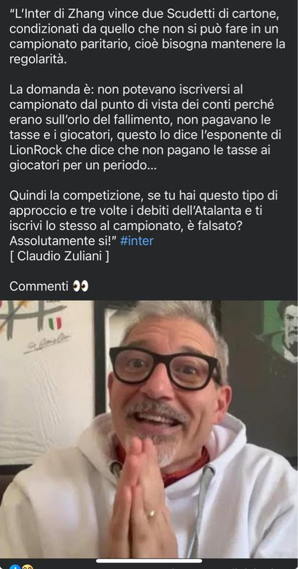Tap the word Commenti in the post
Image resolution: width=298 pixels, height=569 pixels.
click(x=39, y=287)
